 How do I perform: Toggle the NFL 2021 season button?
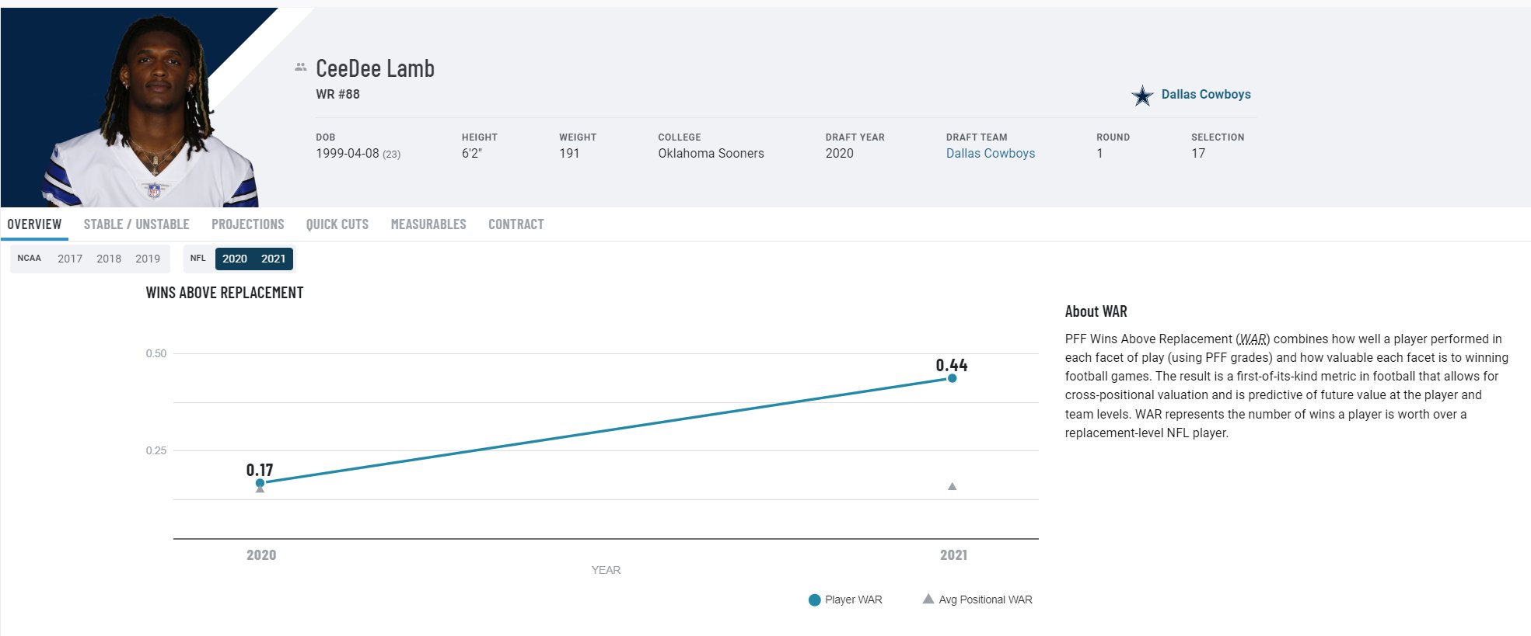(274, 259)
